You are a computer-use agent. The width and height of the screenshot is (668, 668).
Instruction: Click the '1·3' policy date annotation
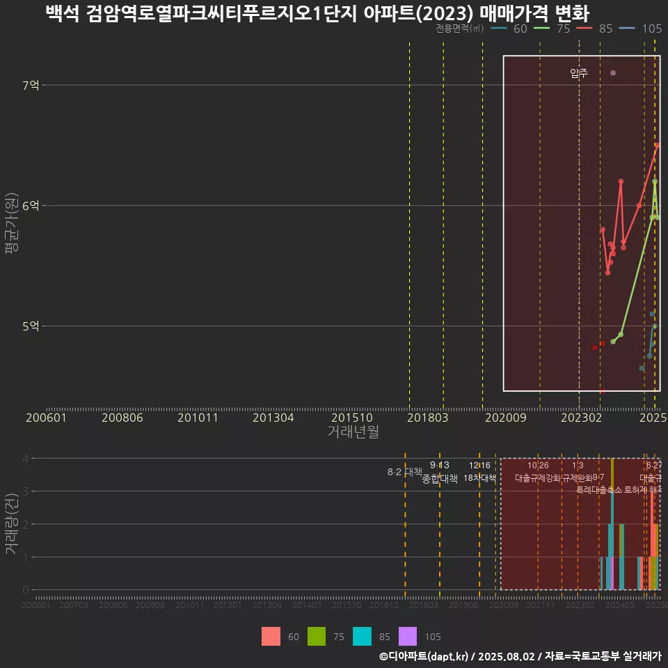(578, 466)
